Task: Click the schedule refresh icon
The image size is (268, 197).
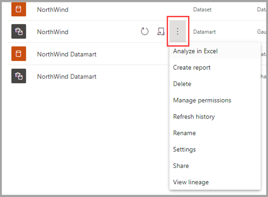Action: tap(161, 31)
